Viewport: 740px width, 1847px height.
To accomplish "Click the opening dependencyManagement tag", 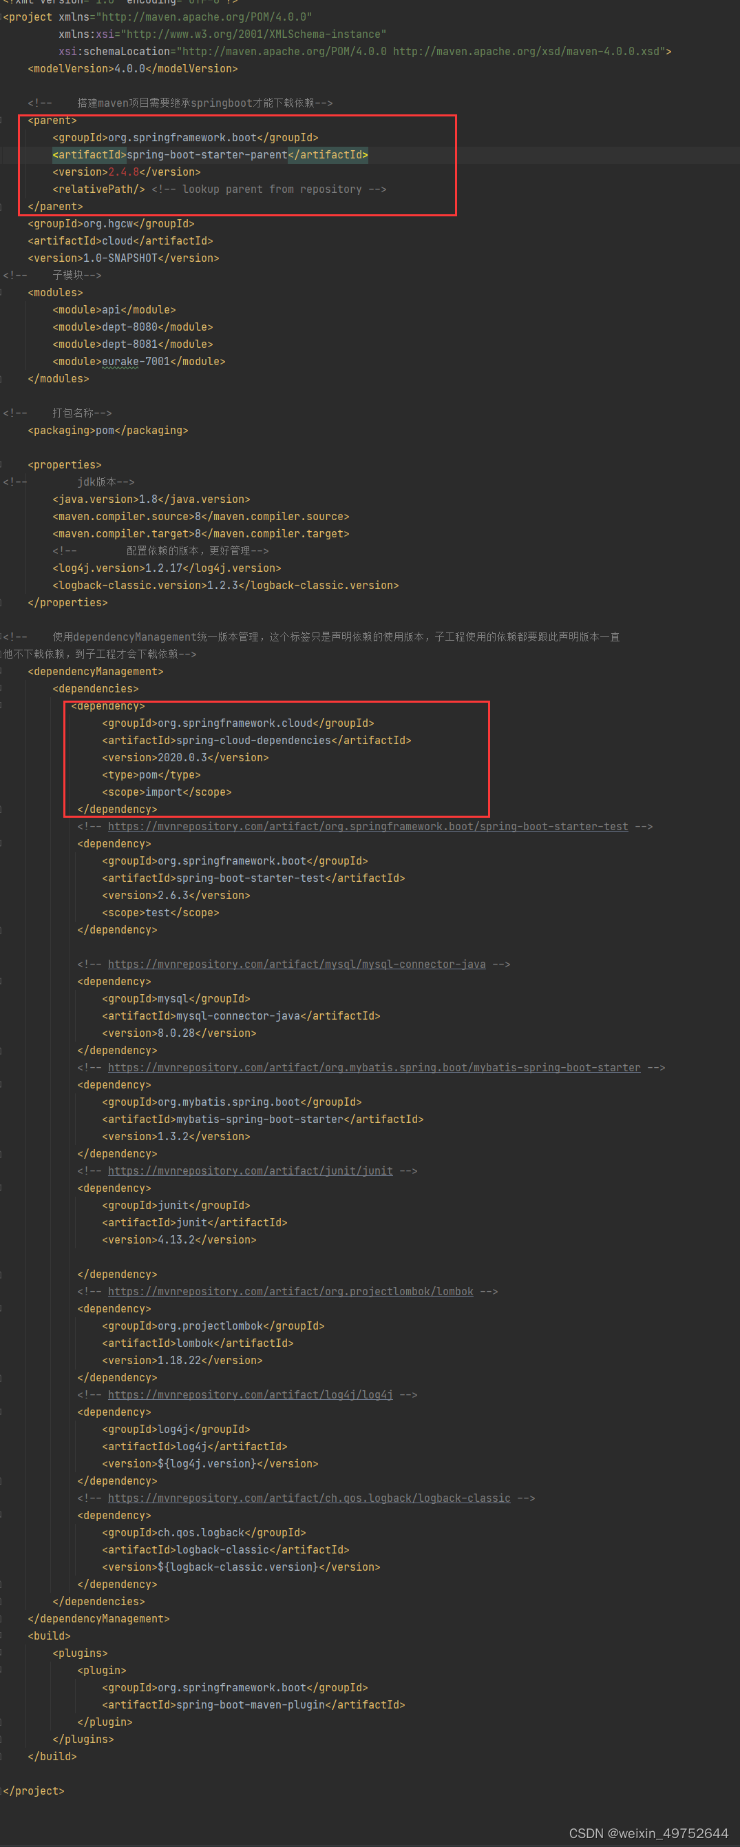I will click(95, 671).
